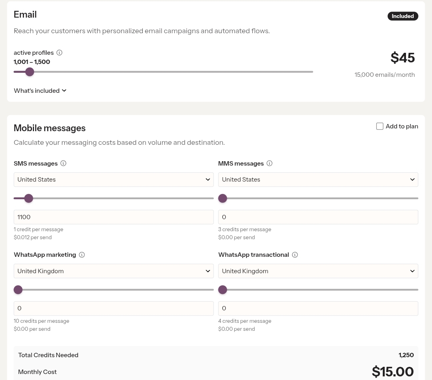The width and height of the screenshot is (432, 380).
Task: Click the active profiles info icon
Action: 59,52
